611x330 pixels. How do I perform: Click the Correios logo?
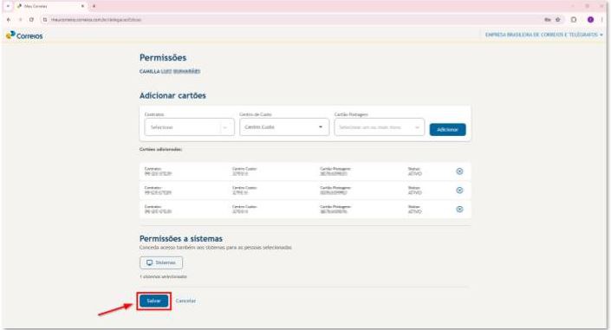(24, 36)
